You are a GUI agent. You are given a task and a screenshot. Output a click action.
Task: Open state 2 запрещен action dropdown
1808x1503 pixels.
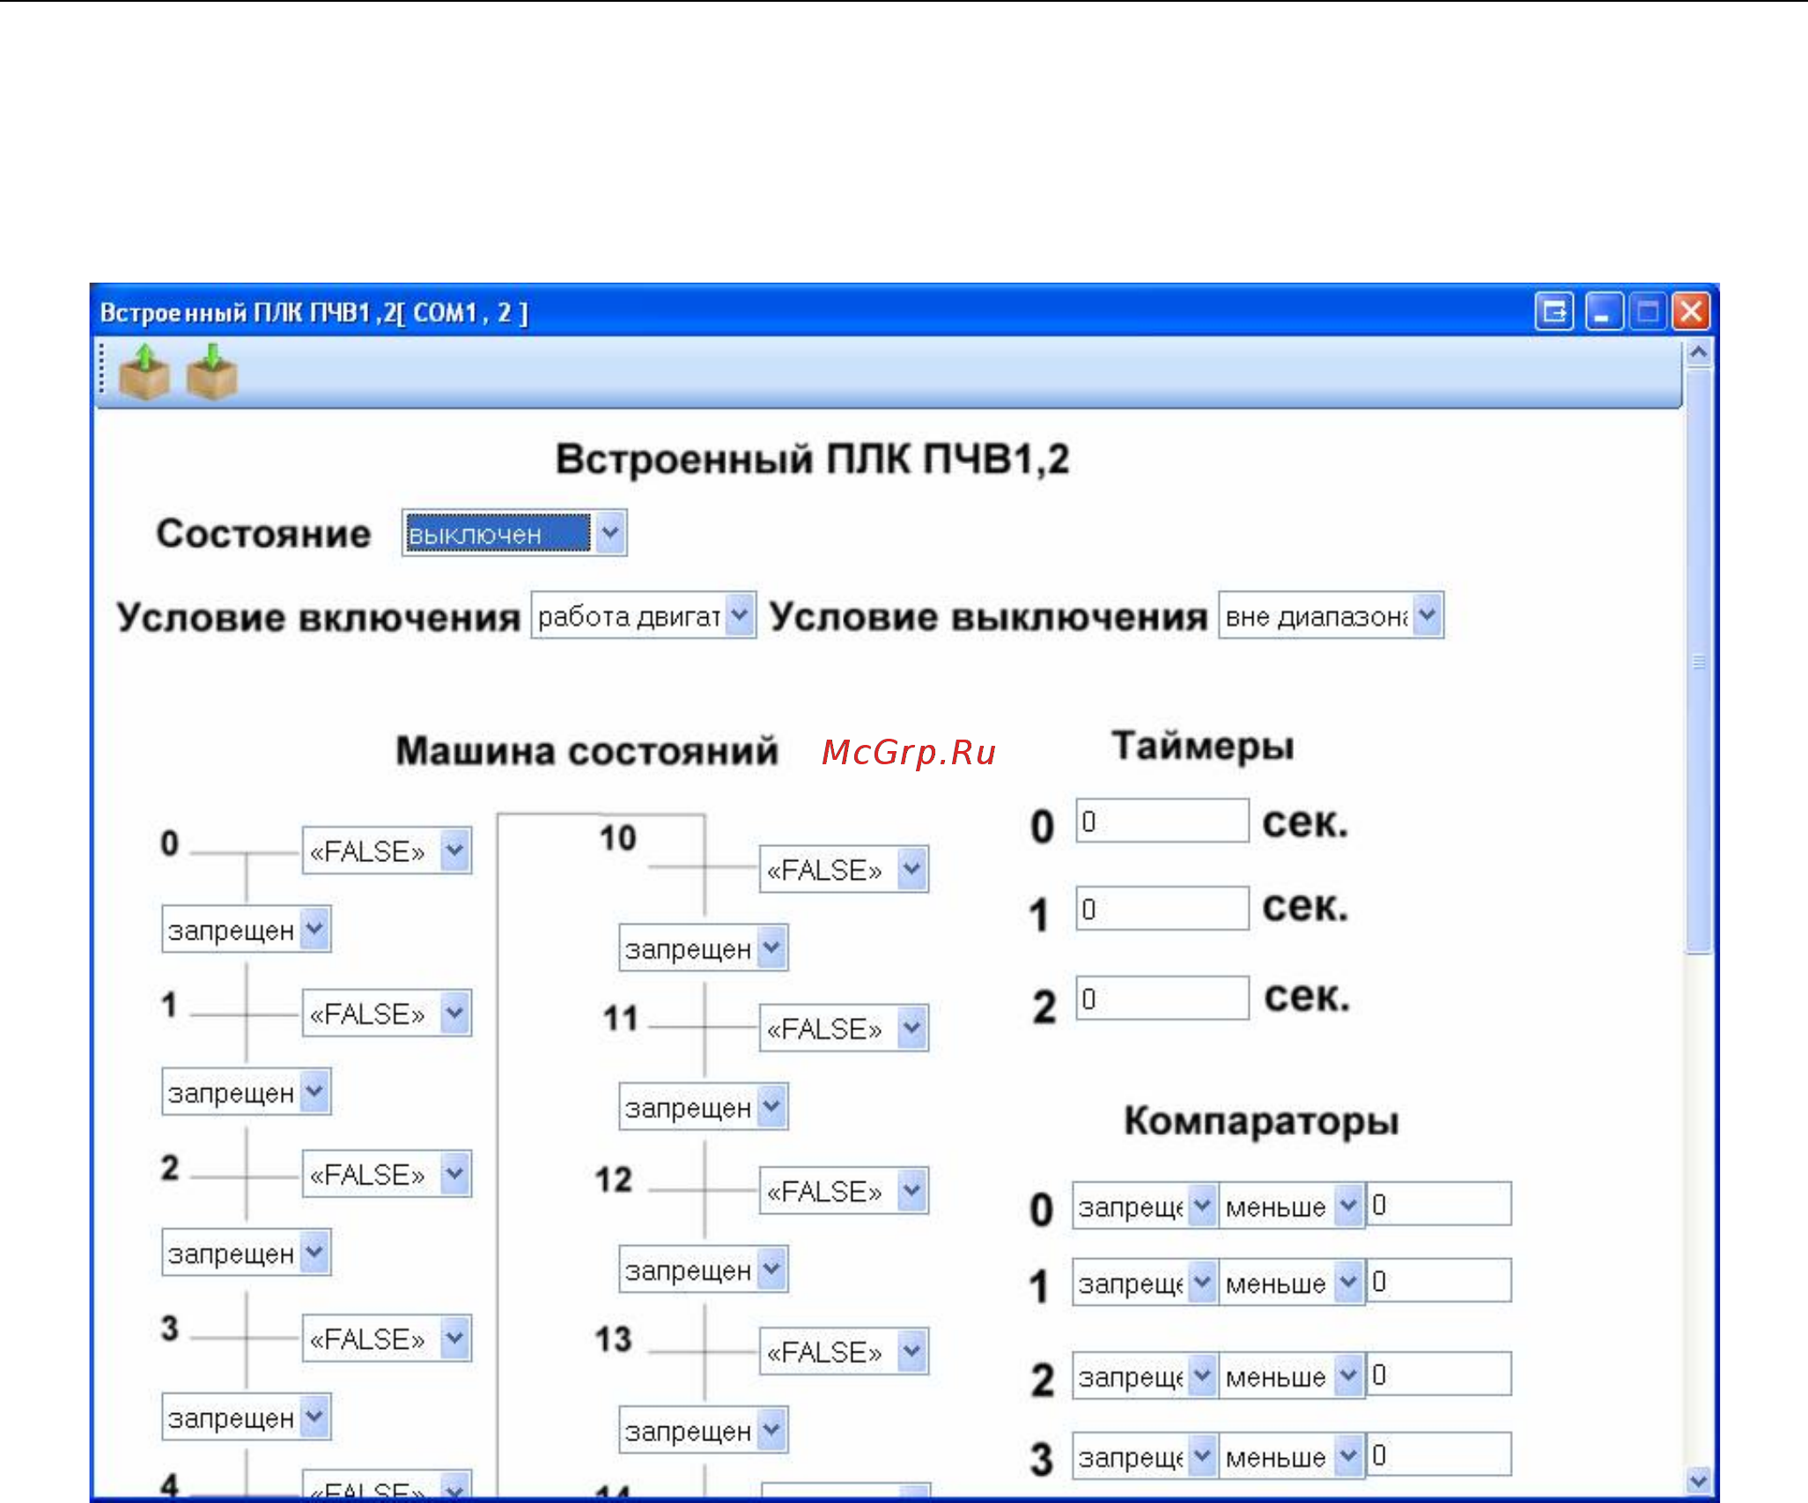click(247, 1252)
